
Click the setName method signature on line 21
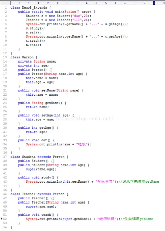click(51, 90)
